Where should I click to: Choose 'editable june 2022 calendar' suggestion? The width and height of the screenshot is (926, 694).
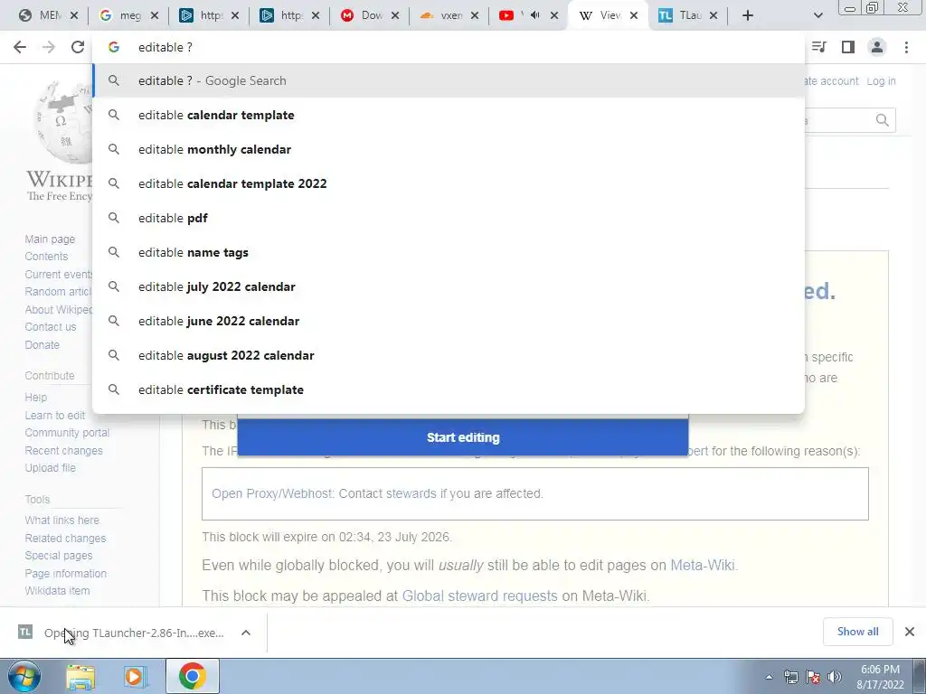pyautogui.click(x=449, y=321)
